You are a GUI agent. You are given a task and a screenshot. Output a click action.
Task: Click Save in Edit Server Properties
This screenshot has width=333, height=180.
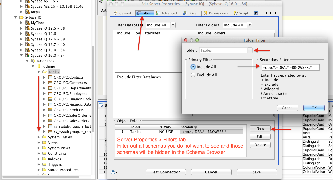coord(257,172)
